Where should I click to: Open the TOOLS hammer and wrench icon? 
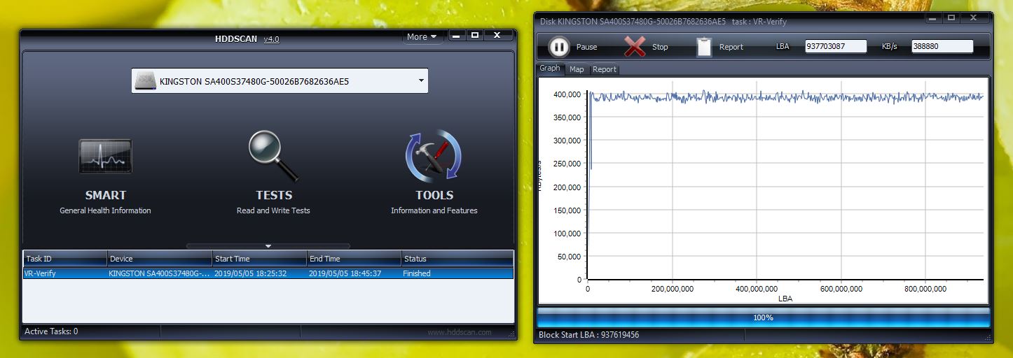tap(434, 157)
